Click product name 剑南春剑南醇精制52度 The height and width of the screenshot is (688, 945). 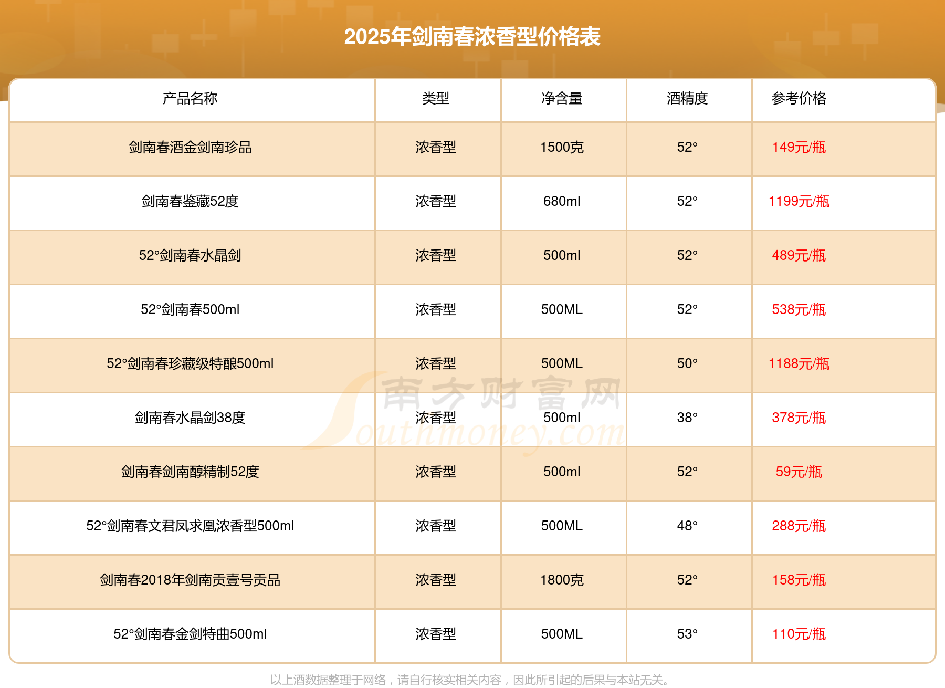(190, 472)
